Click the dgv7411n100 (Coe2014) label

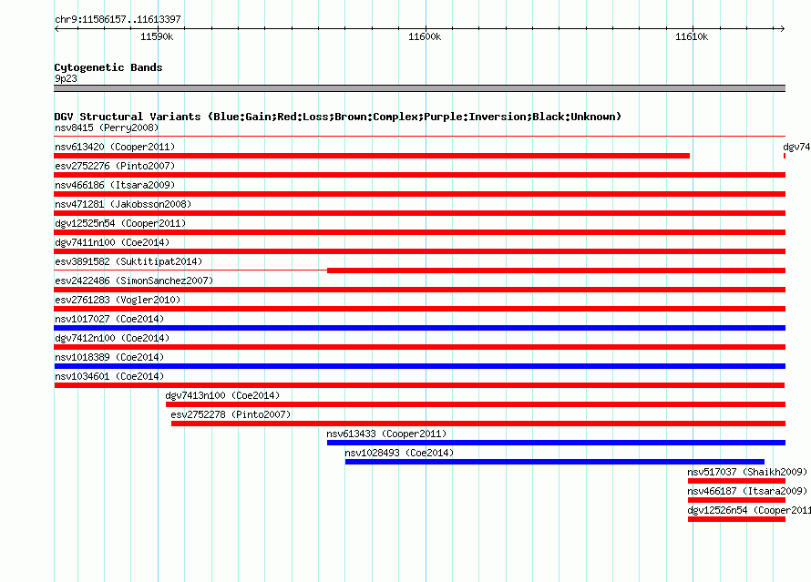112,242
